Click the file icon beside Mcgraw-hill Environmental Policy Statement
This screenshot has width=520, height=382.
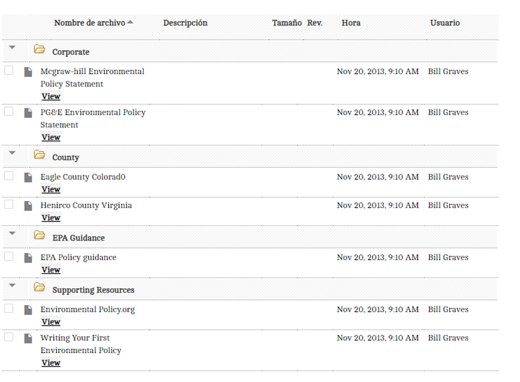(28, 71)
